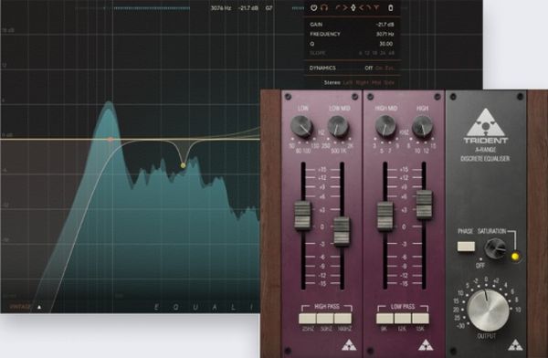Click the yellow saturation indicator LED
Screen dimensions: 548x358
pyautogui.click(x=515, y=257)
